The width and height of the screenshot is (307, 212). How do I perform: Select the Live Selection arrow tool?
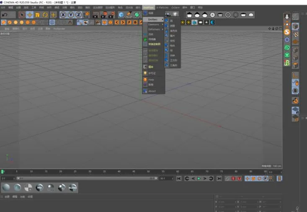[22, 15]
